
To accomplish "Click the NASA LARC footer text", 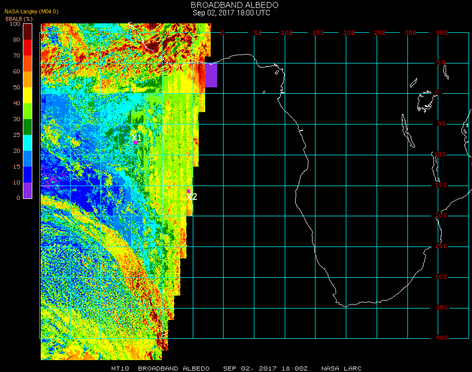I will [x=341, y=369].
